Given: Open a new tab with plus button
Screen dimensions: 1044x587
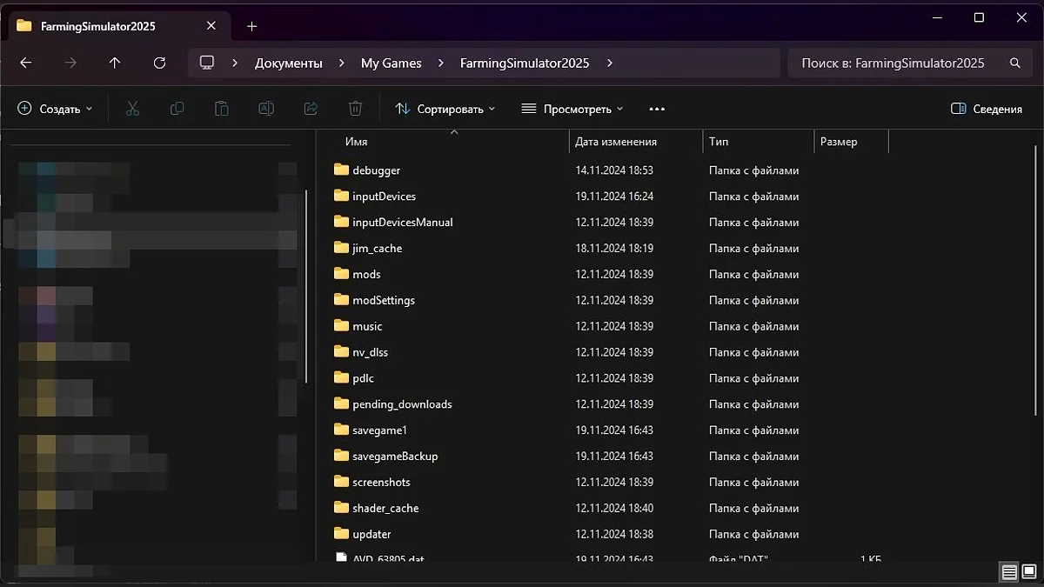Looking at the screenshot, I should pos(251,26).
